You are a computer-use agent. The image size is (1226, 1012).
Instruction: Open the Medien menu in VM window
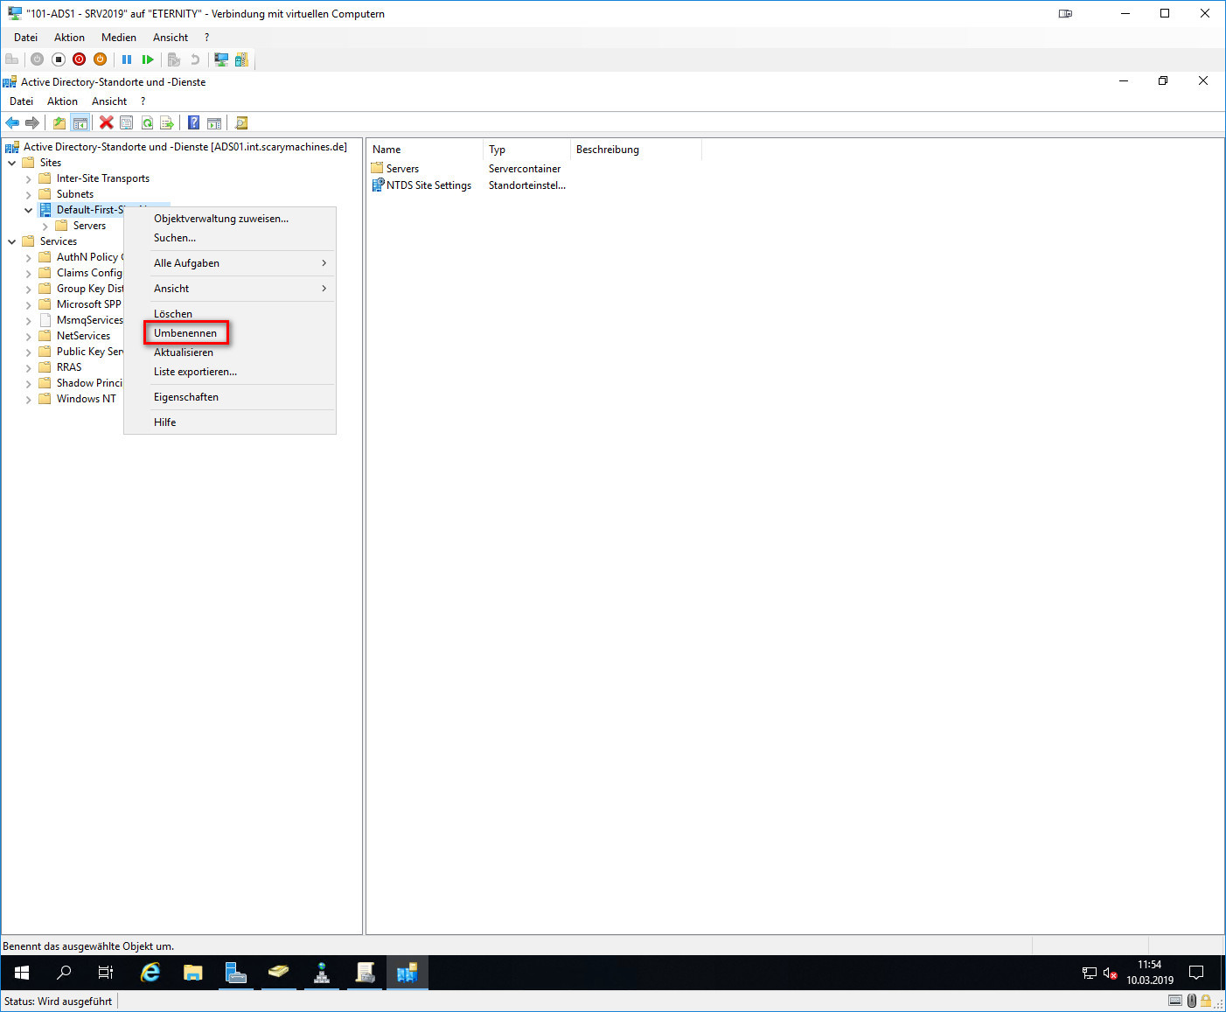click(x=118, y=38)
